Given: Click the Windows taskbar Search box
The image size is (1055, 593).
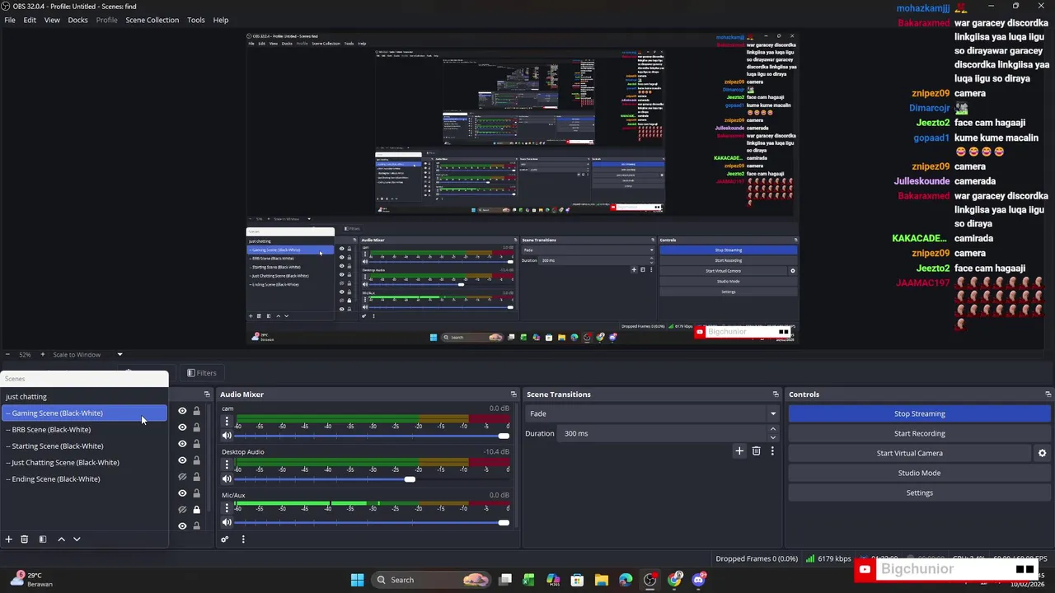Looking at the screenshot, I should (x=429, y=580).
